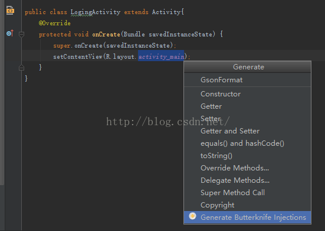Collapse the onCreate method fold marker
This screenshot has height=231, width=325.
[21, 34]
